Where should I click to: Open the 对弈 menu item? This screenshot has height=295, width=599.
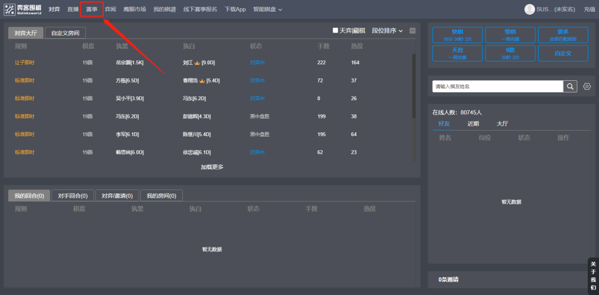click(x=54, y=9)
